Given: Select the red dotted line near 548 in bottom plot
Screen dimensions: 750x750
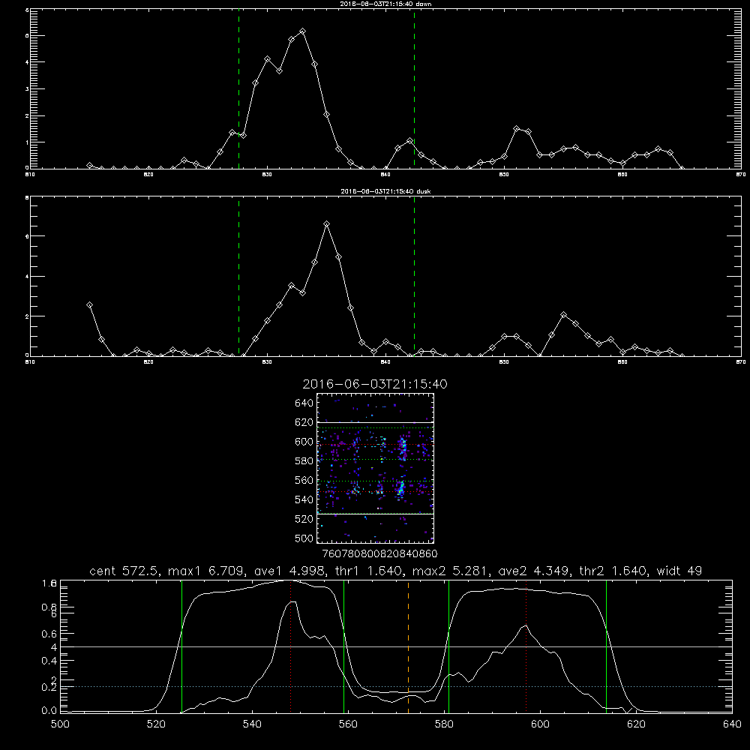Looking at the screenshot, I should pos(291,646).
